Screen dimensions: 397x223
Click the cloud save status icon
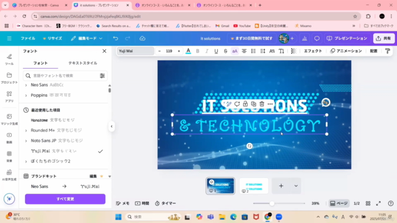click(x=142, y=38)
